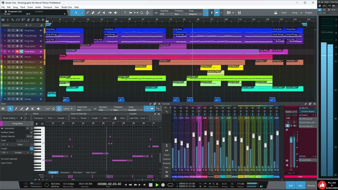338x190 pixels.
Task: Click Rewind in the transport bar
Action: tap(130, 185)
